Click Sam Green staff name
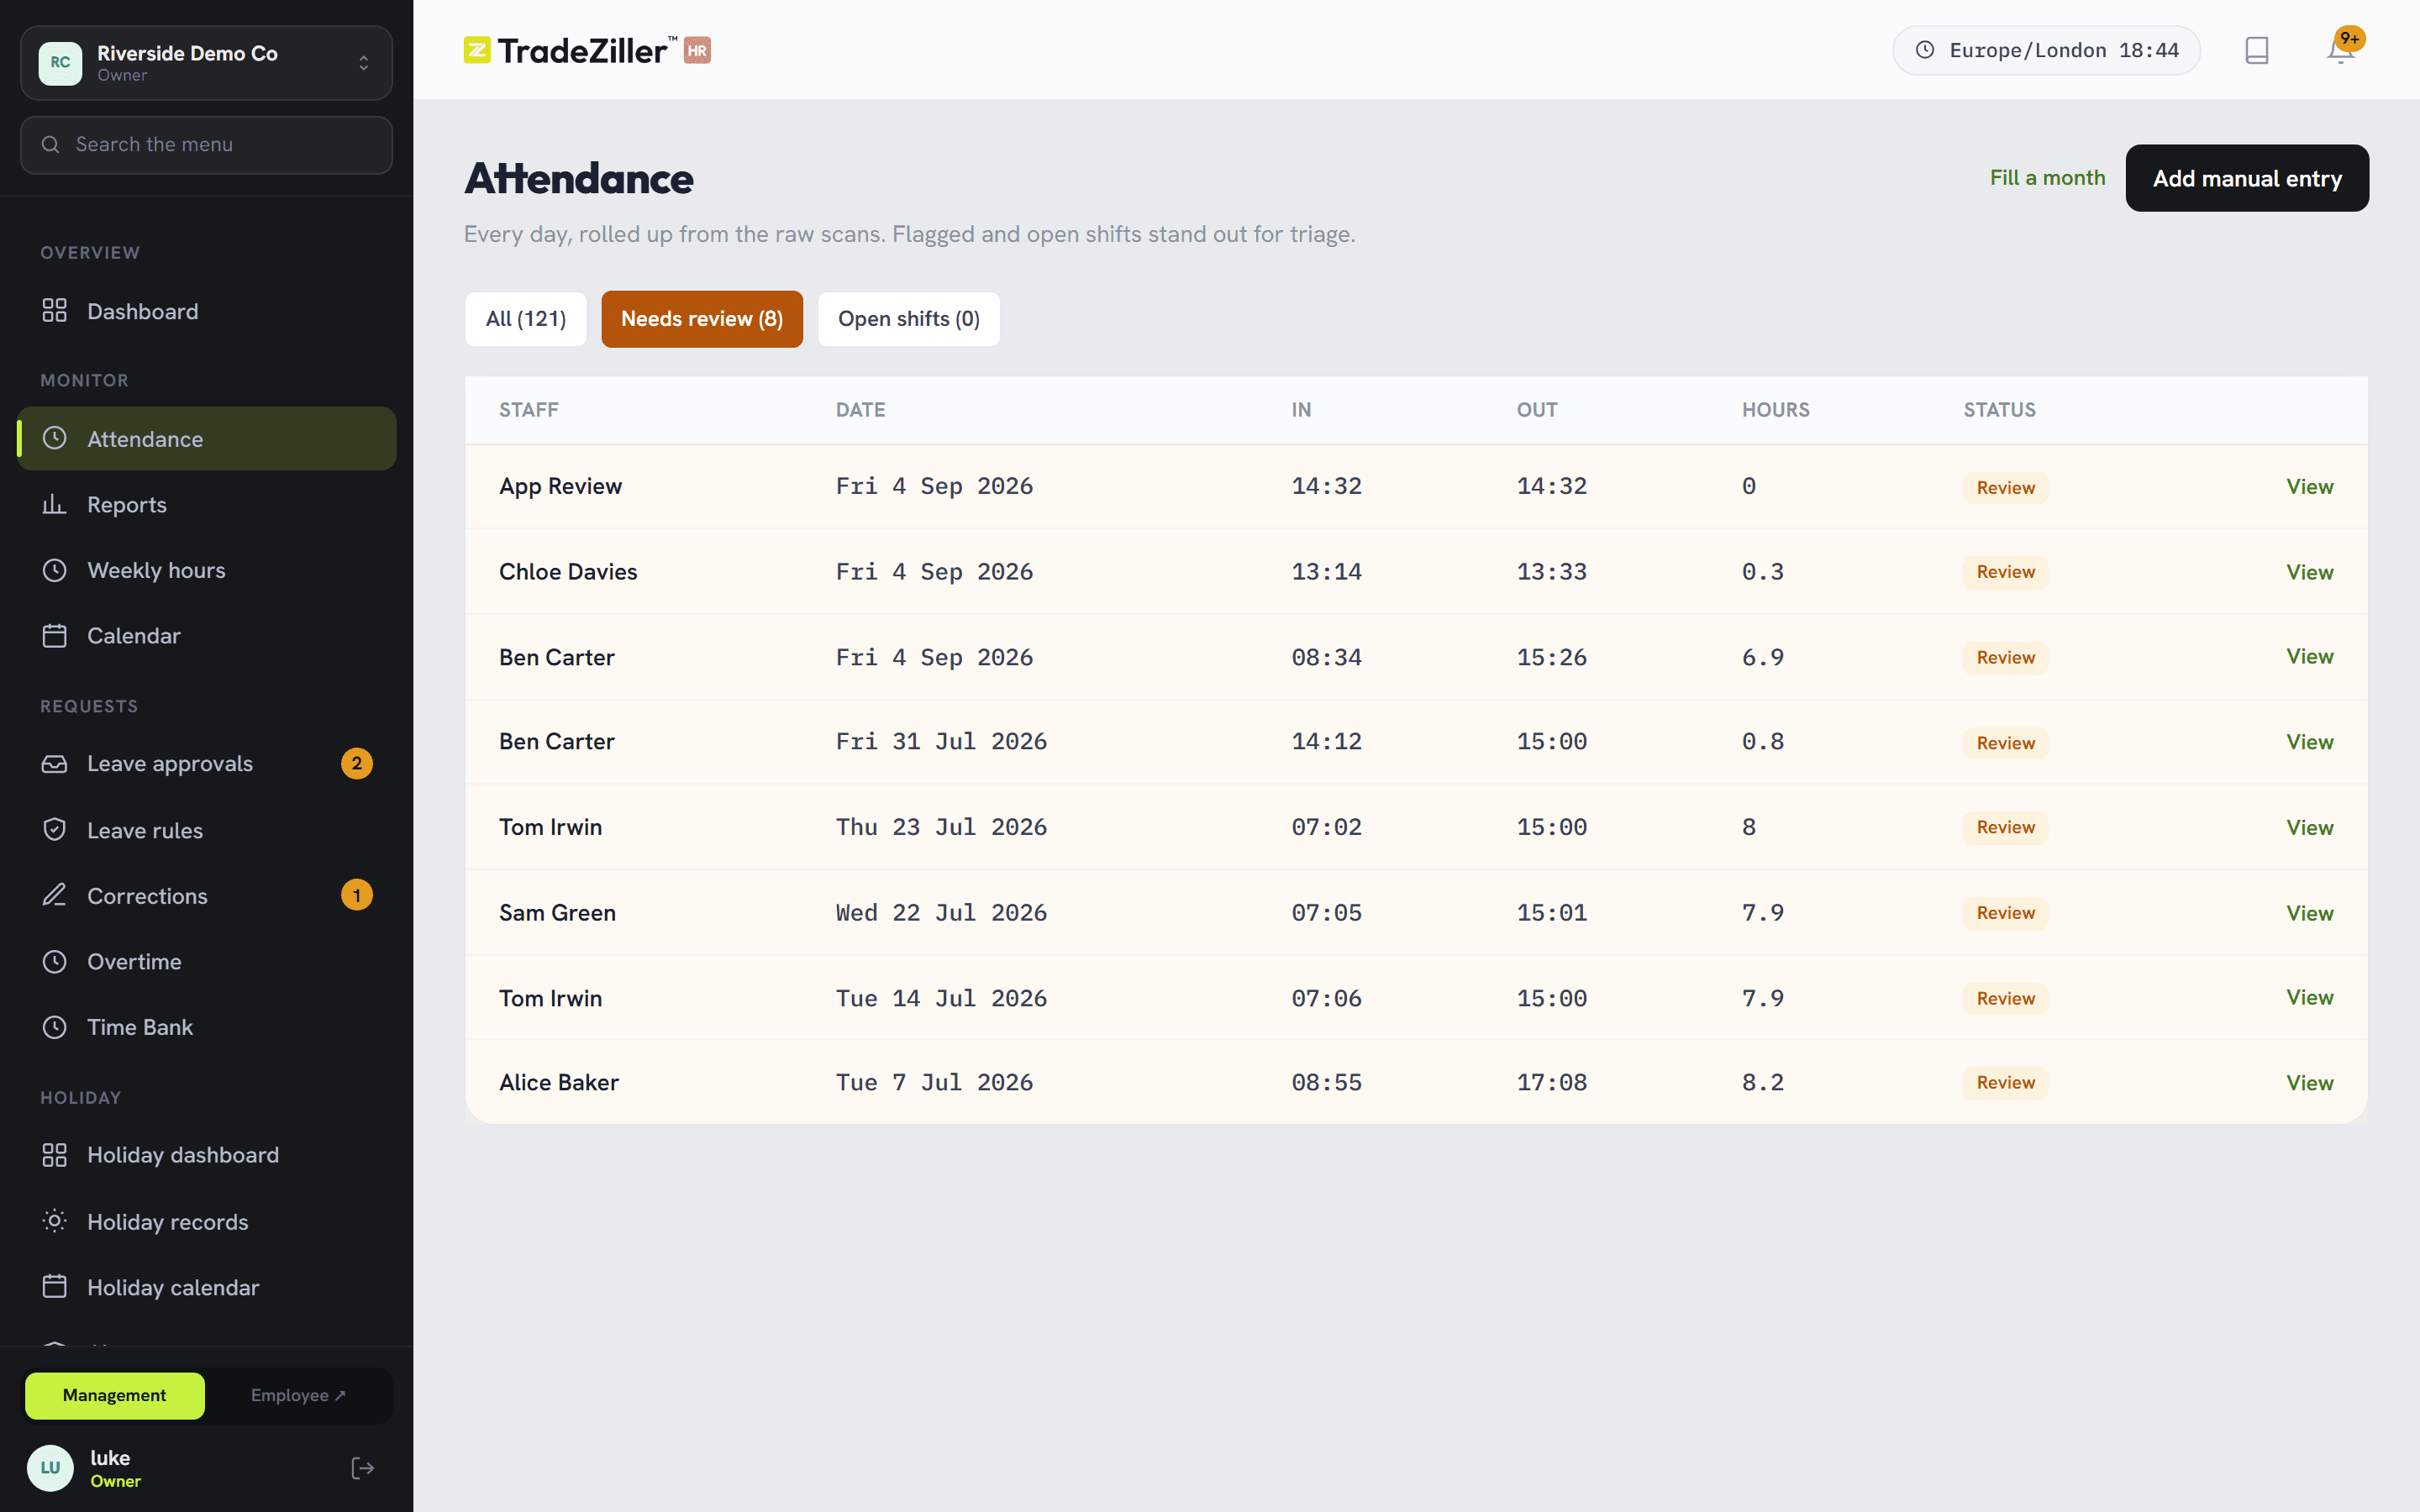The height and width of the screenshot is (1512, 2420). coord(557,913)
